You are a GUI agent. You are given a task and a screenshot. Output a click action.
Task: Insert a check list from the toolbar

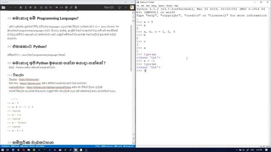[51, 8]
